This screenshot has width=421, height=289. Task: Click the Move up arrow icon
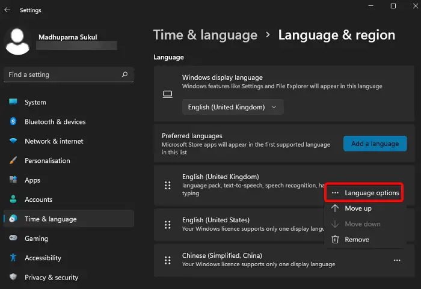(x=335, y=208)
